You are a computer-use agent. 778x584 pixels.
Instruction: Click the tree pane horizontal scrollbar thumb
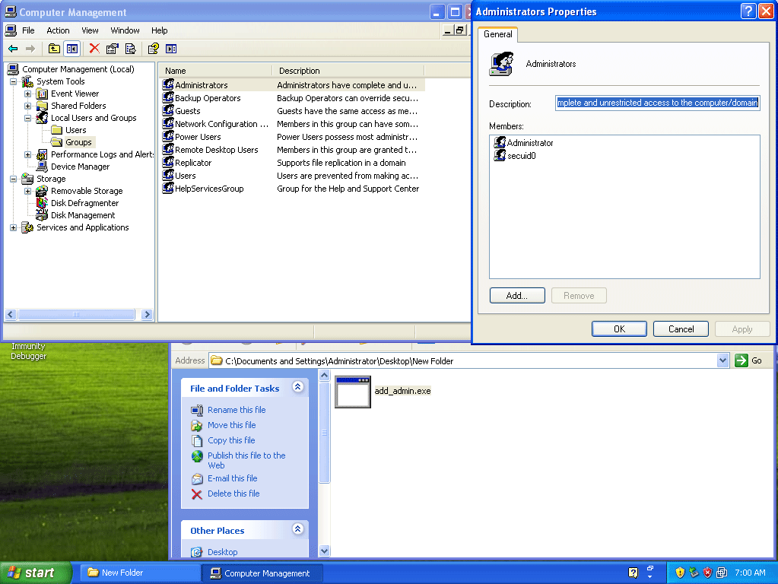pyautogui.click(x=76, y=315)
